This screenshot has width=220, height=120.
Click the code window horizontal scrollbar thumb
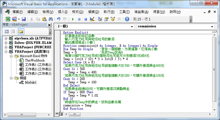(75, 114)
